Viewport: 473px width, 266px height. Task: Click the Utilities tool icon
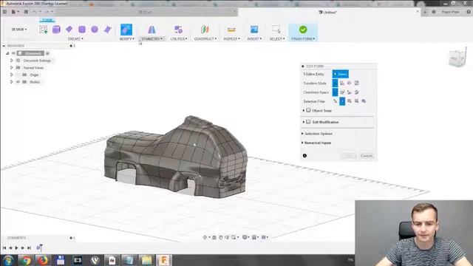(x=179, y=30)
